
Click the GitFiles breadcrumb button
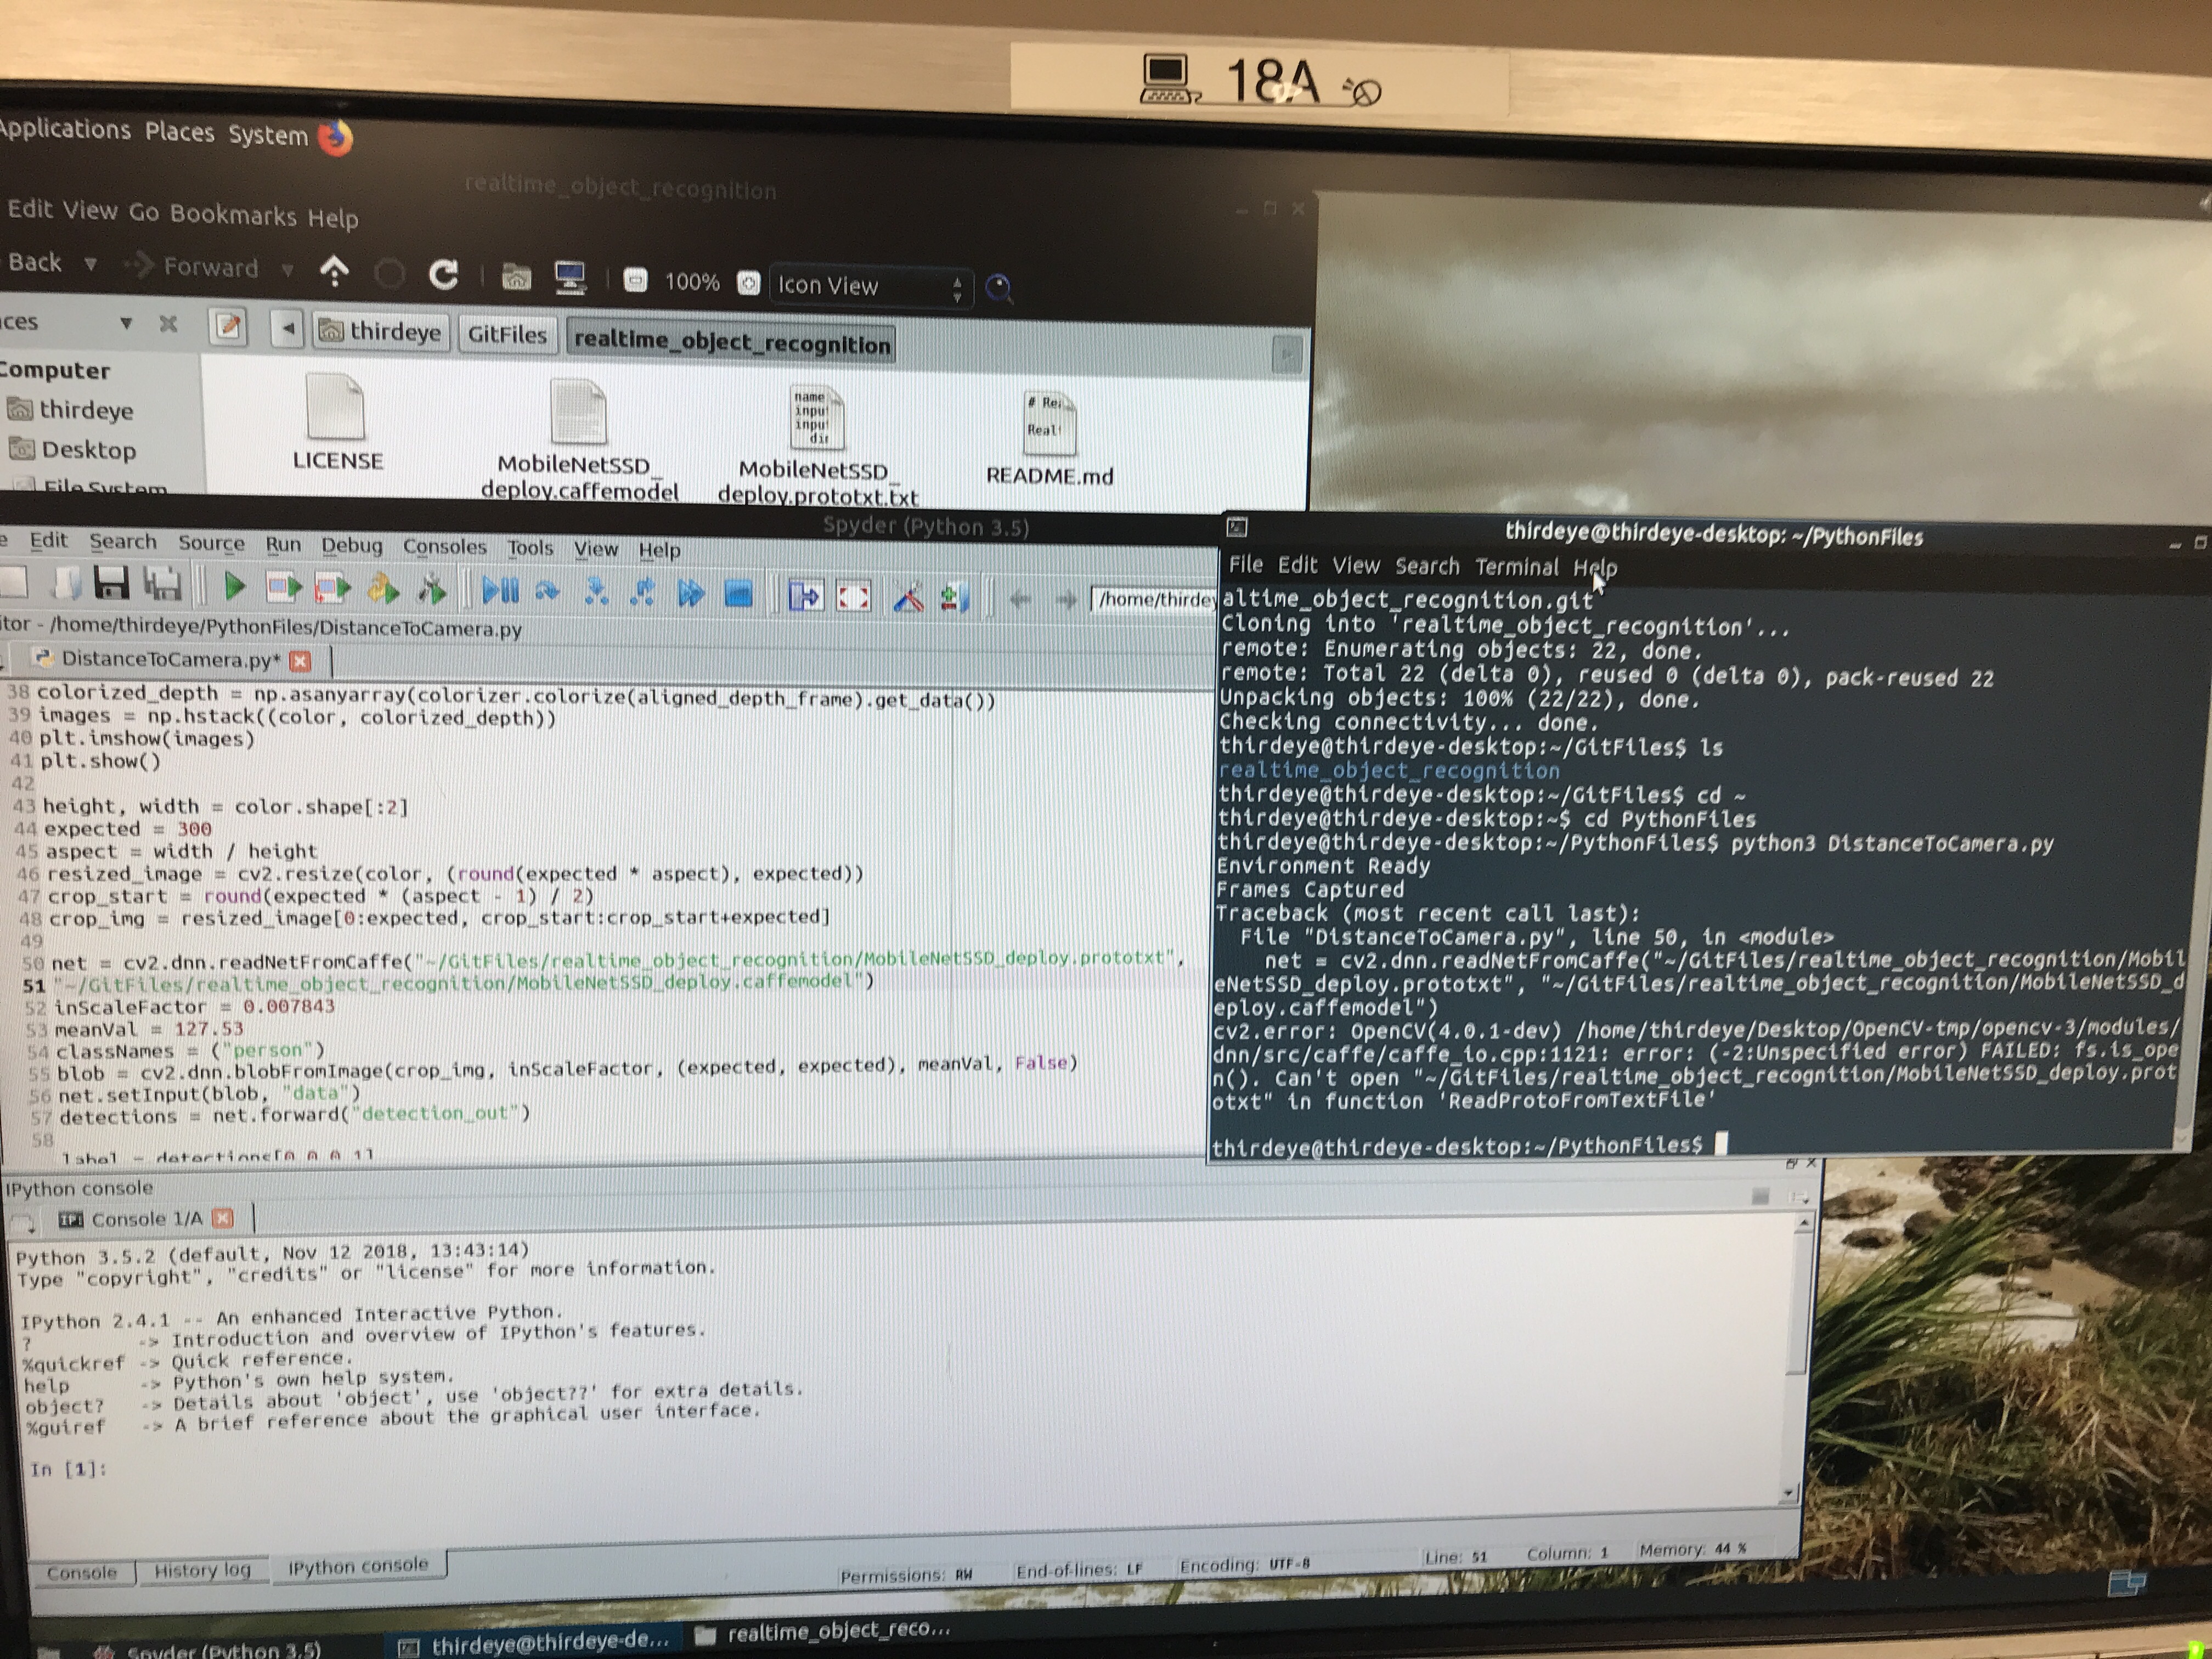click(507, 335)
